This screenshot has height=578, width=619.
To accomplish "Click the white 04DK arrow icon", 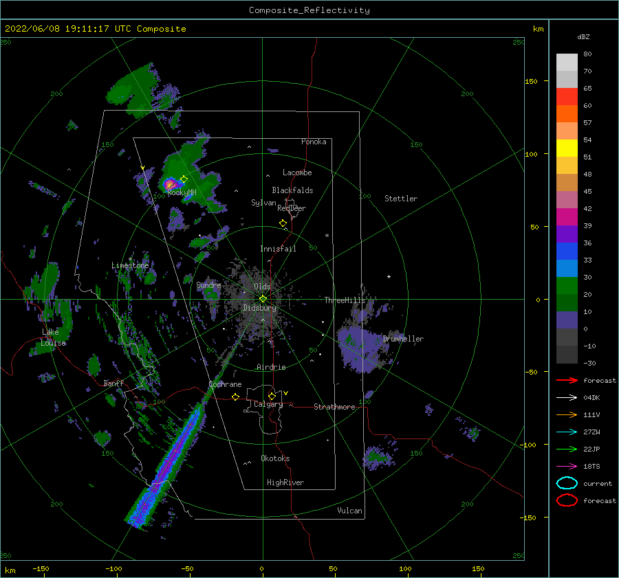I will point(567,397).
